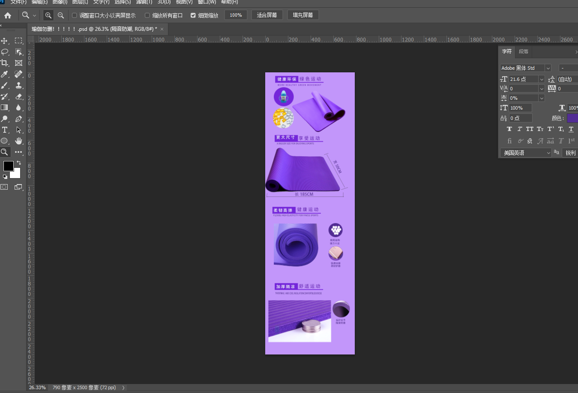The width and height of the screenshot is (578, 393).
Task: Click the zoom out magnifier in options bar
Action: pos(61,15)
